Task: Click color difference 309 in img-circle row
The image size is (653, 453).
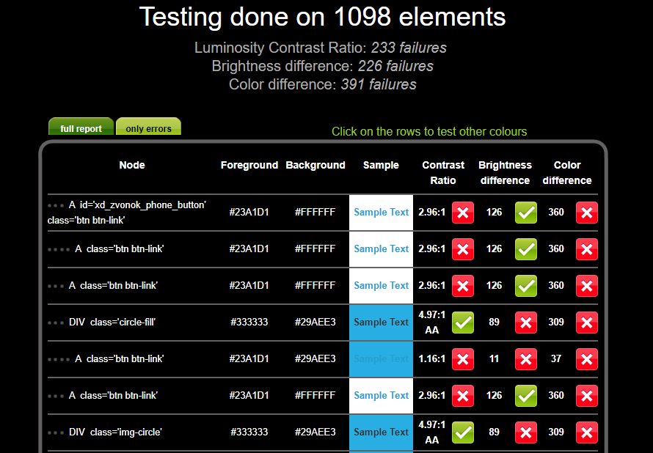Action: click(556, 432)
